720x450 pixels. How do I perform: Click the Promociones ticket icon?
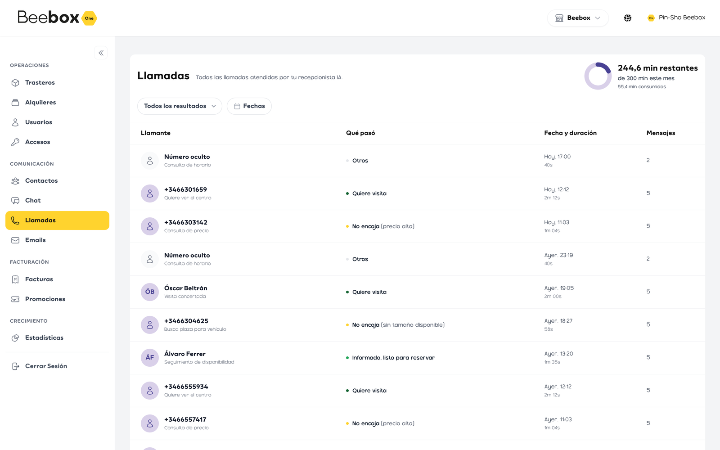(x=15, y=299)
